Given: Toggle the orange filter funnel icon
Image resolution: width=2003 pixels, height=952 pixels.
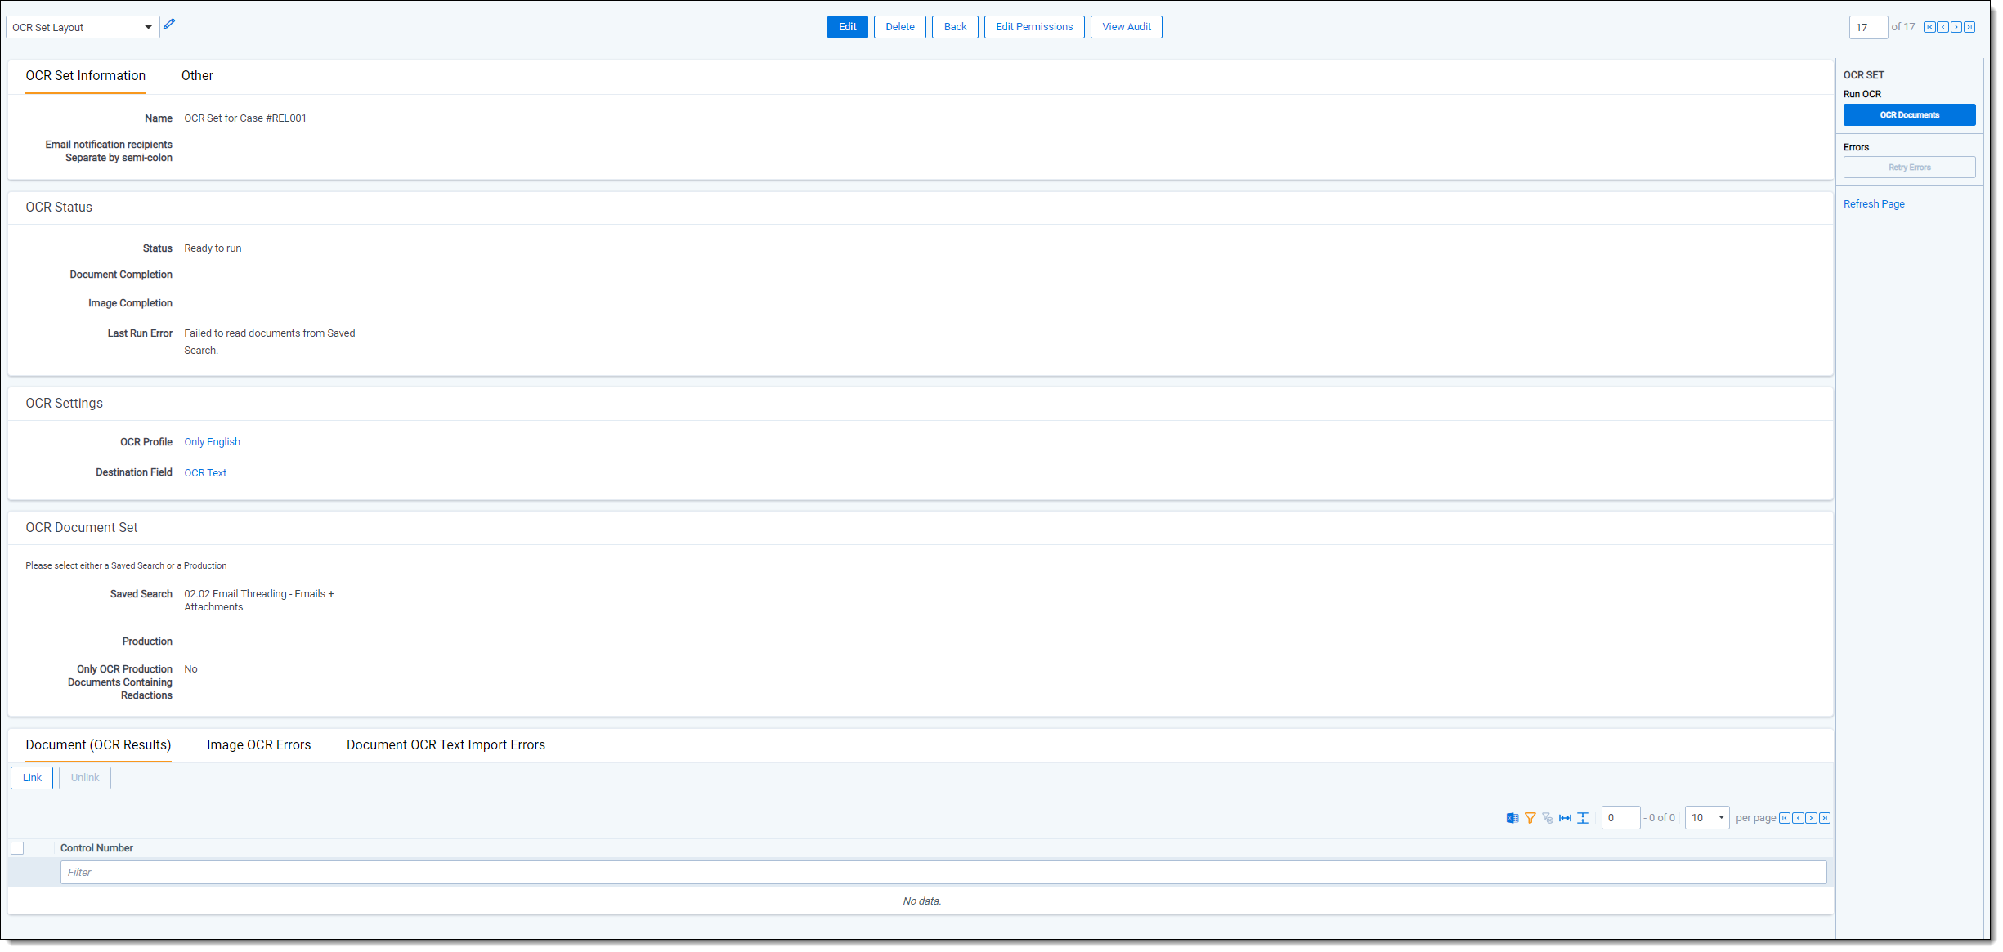Looking at the screenshot, I should point(1530,819).
